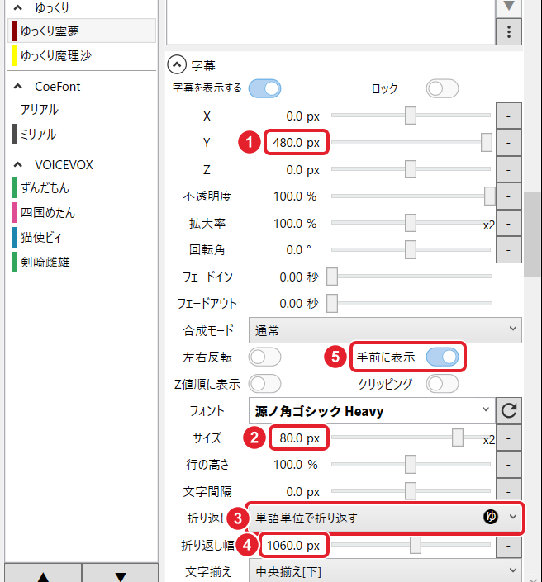Click the keyframe button for X
The height and width of the screenshot is (582, 542).
pyautogui.click(x=509, y=116)
